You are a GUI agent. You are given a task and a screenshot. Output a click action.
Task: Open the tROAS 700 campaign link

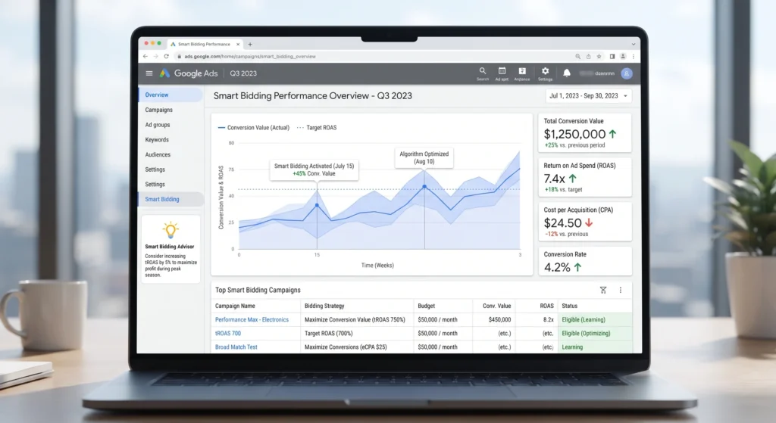click(x=227, y=333)
